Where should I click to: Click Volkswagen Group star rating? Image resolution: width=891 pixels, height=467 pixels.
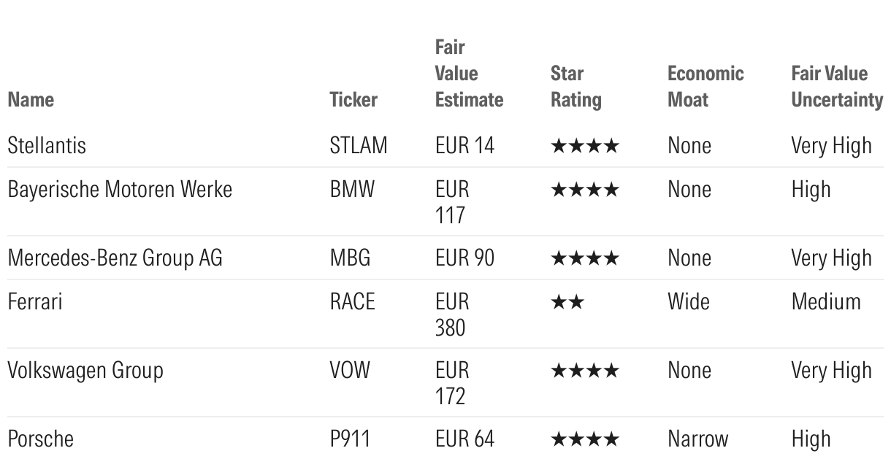[584, 371]
